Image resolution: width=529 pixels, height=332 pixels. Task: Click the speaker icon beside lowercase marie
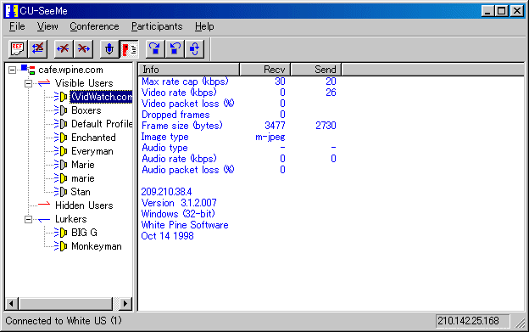tap(61, 178)
